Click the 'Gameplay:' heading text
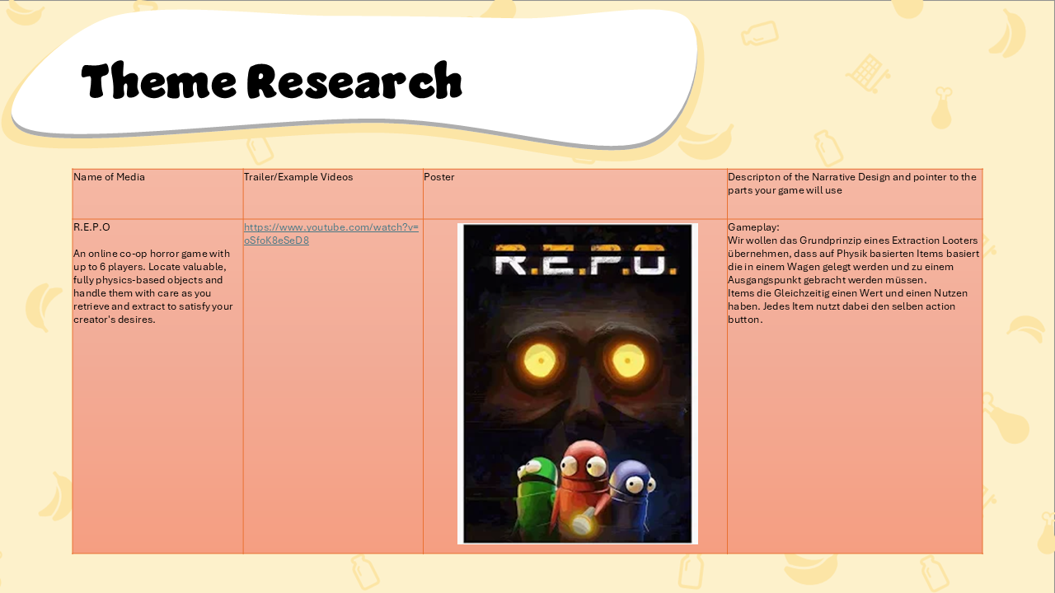This screenshot has height=593, width=1055. click(x=753, y=227)
